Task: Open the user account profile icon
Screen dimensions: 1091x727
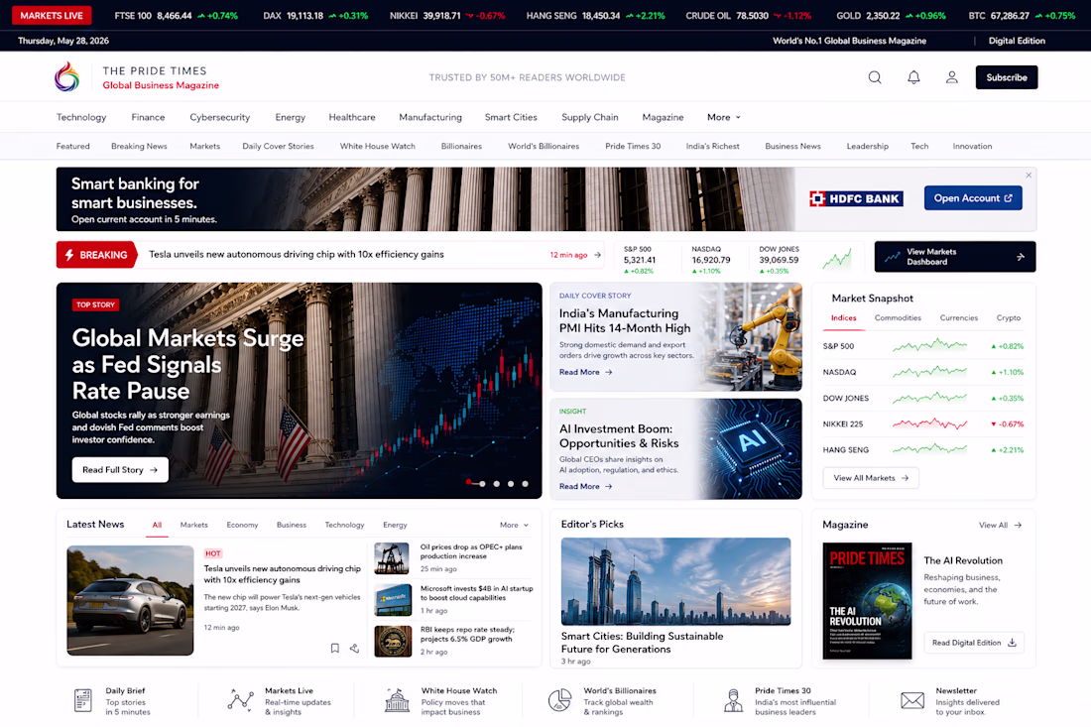Action: (952, 77)
